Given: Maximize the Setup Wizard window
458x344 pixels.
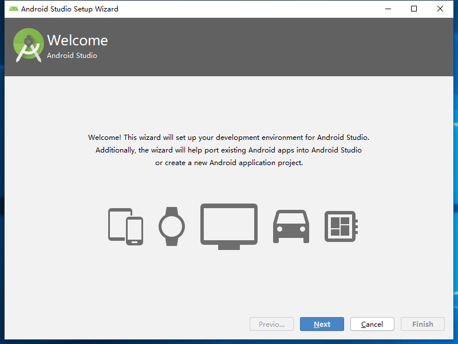Looking at the screenshot, I should [x=414, y=9].
